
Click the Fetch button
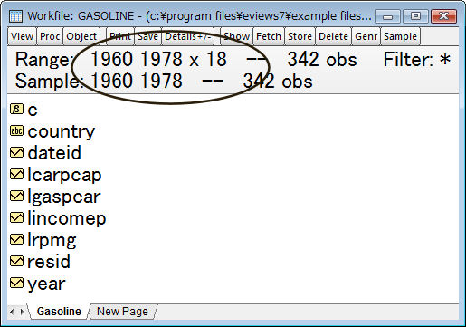pos(269,36)
